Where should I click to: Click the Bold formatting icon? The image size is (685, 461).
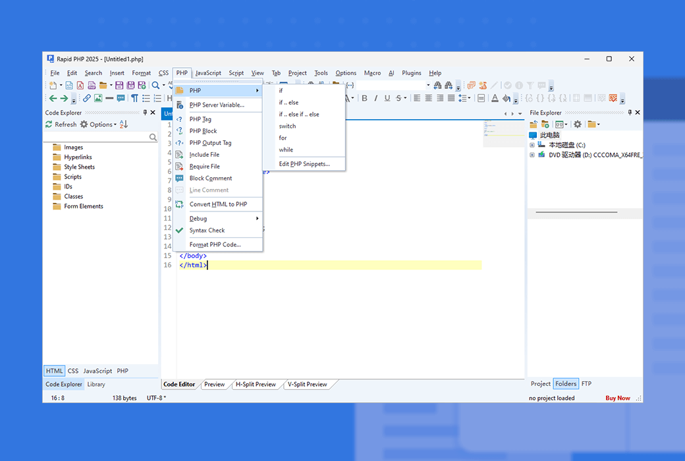tap(364, 98)
